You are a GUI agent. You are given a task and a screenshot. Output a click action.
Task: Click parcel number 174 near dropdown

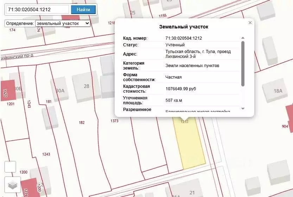(x=12, y=30)
